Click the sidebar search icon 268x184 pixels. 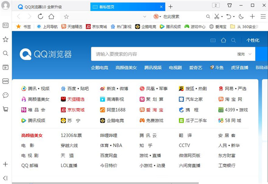pos(5,53)
